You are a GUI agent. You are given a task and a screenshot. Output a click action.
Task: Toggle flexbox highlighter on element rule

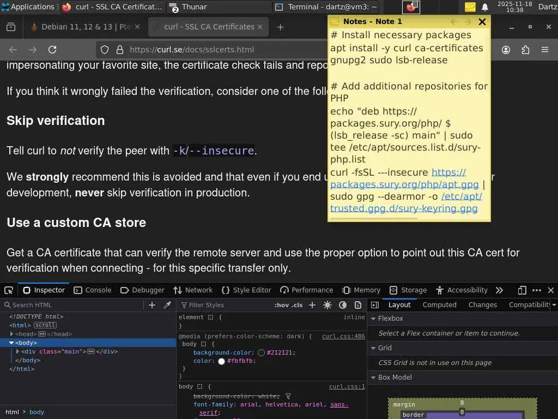[x=211, y=317]
